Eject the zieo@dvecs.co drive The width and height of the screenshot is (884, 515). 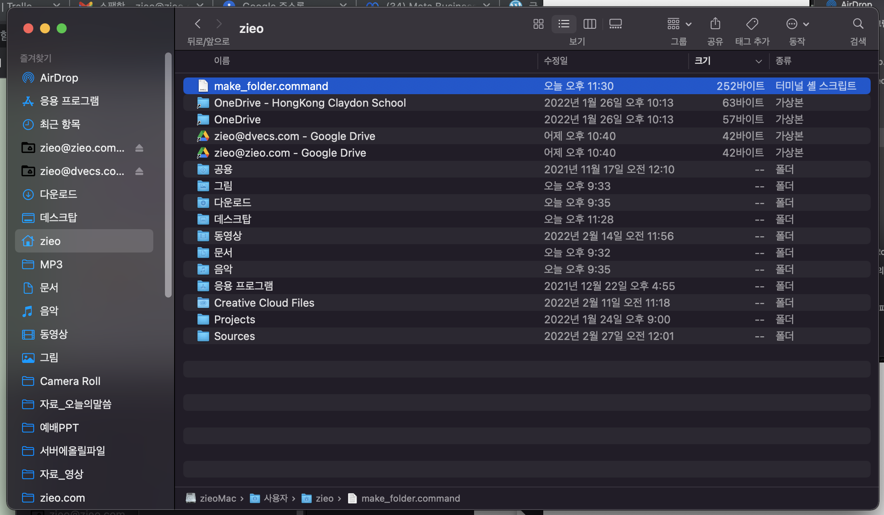[x=139, y=171]
